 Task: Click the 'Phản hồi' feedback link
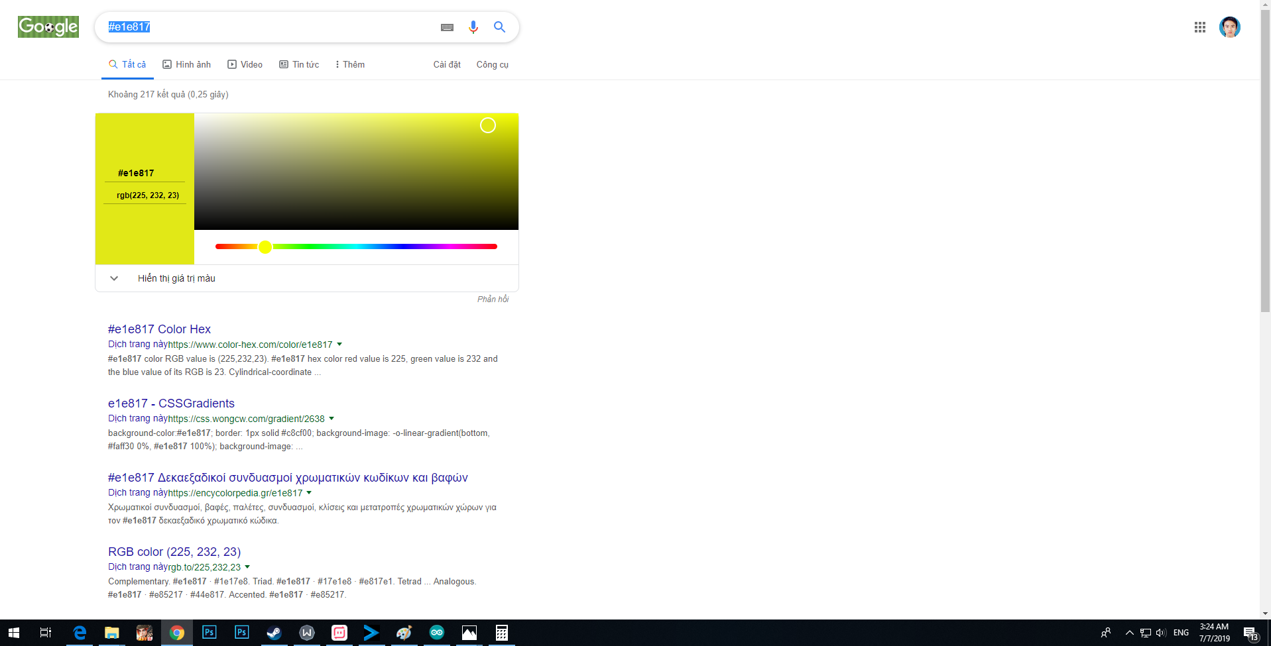pos(493,299)
